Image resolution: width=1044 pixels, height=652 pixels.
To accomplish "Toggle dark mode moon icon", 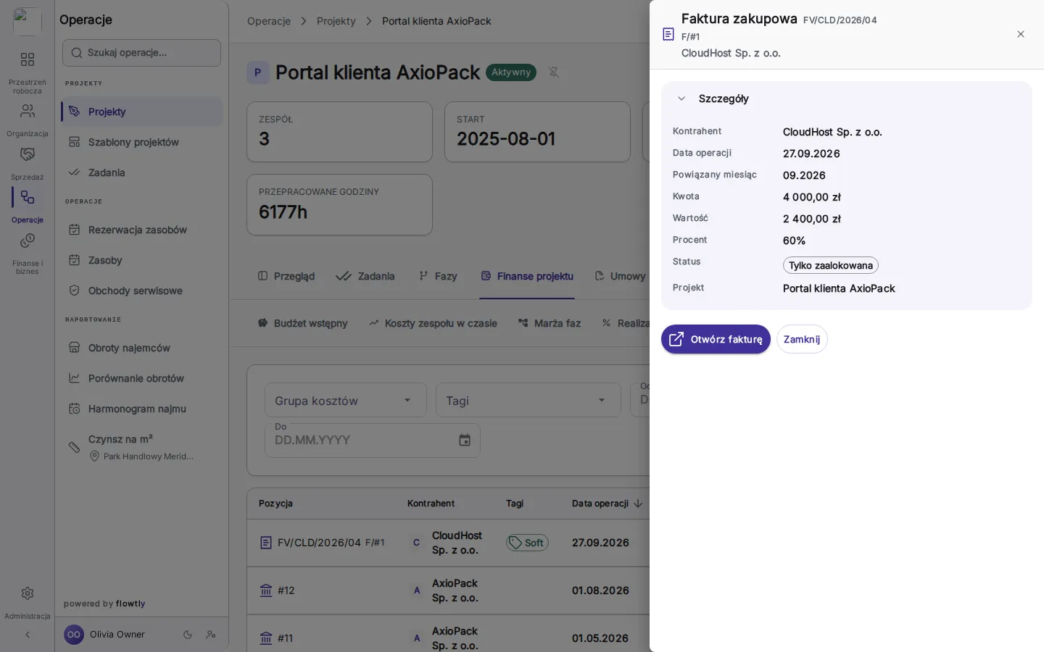I will 188,635.
